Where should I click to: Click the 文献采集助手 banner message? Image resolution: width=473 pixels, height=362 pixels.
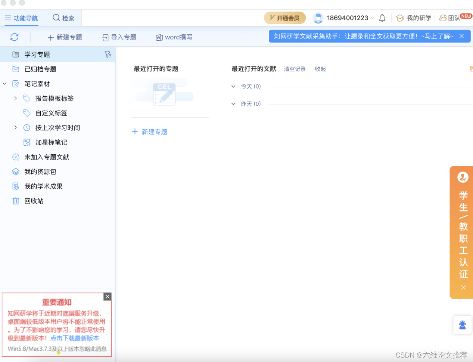pyautogui.click(x=364, y=36)
